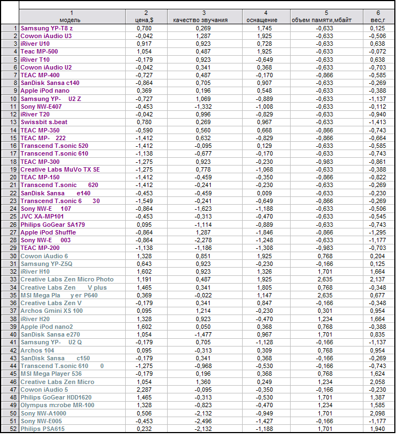The height and width of the screenshot is (437, 407).
Task: Select the iRiver T20 cell
Action: 72,115
